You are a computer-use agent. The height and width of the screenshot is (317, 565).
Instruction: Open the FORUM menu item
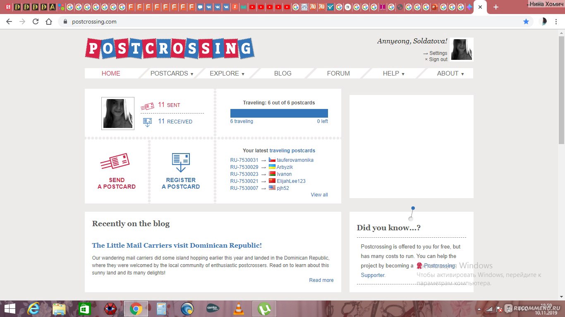pos(338,73)
